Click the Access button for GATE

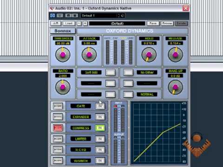(58, 106)
